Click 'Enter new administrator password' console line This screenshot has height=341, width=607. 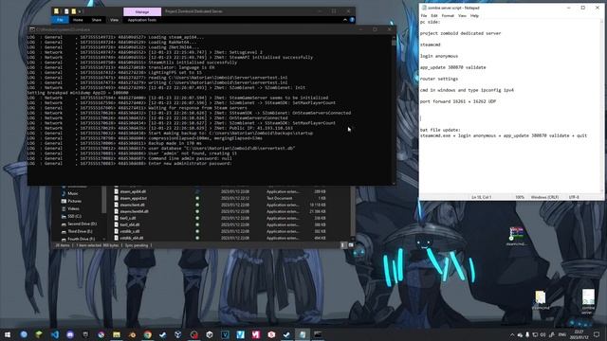pos(190,164)
